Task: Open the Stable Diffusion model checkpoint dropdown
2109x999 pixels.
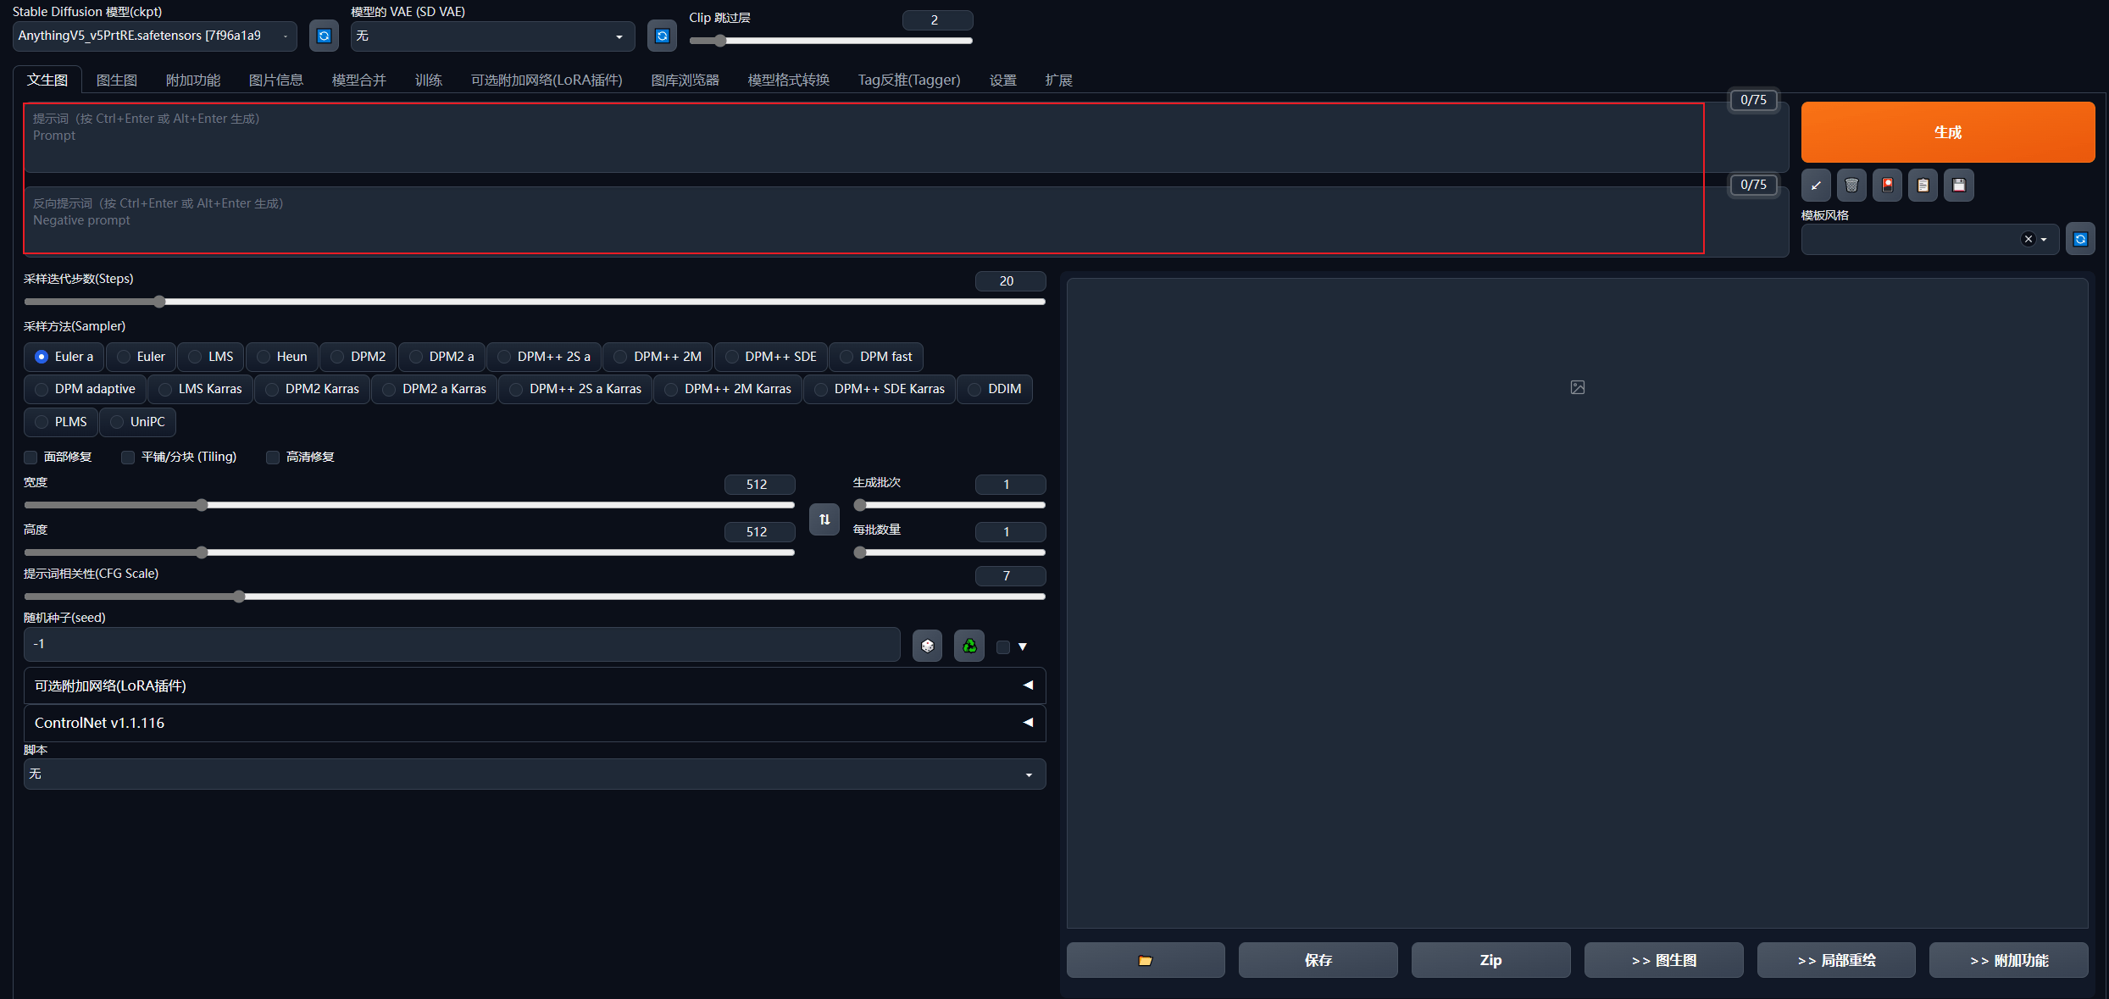Action: [155, 36]
